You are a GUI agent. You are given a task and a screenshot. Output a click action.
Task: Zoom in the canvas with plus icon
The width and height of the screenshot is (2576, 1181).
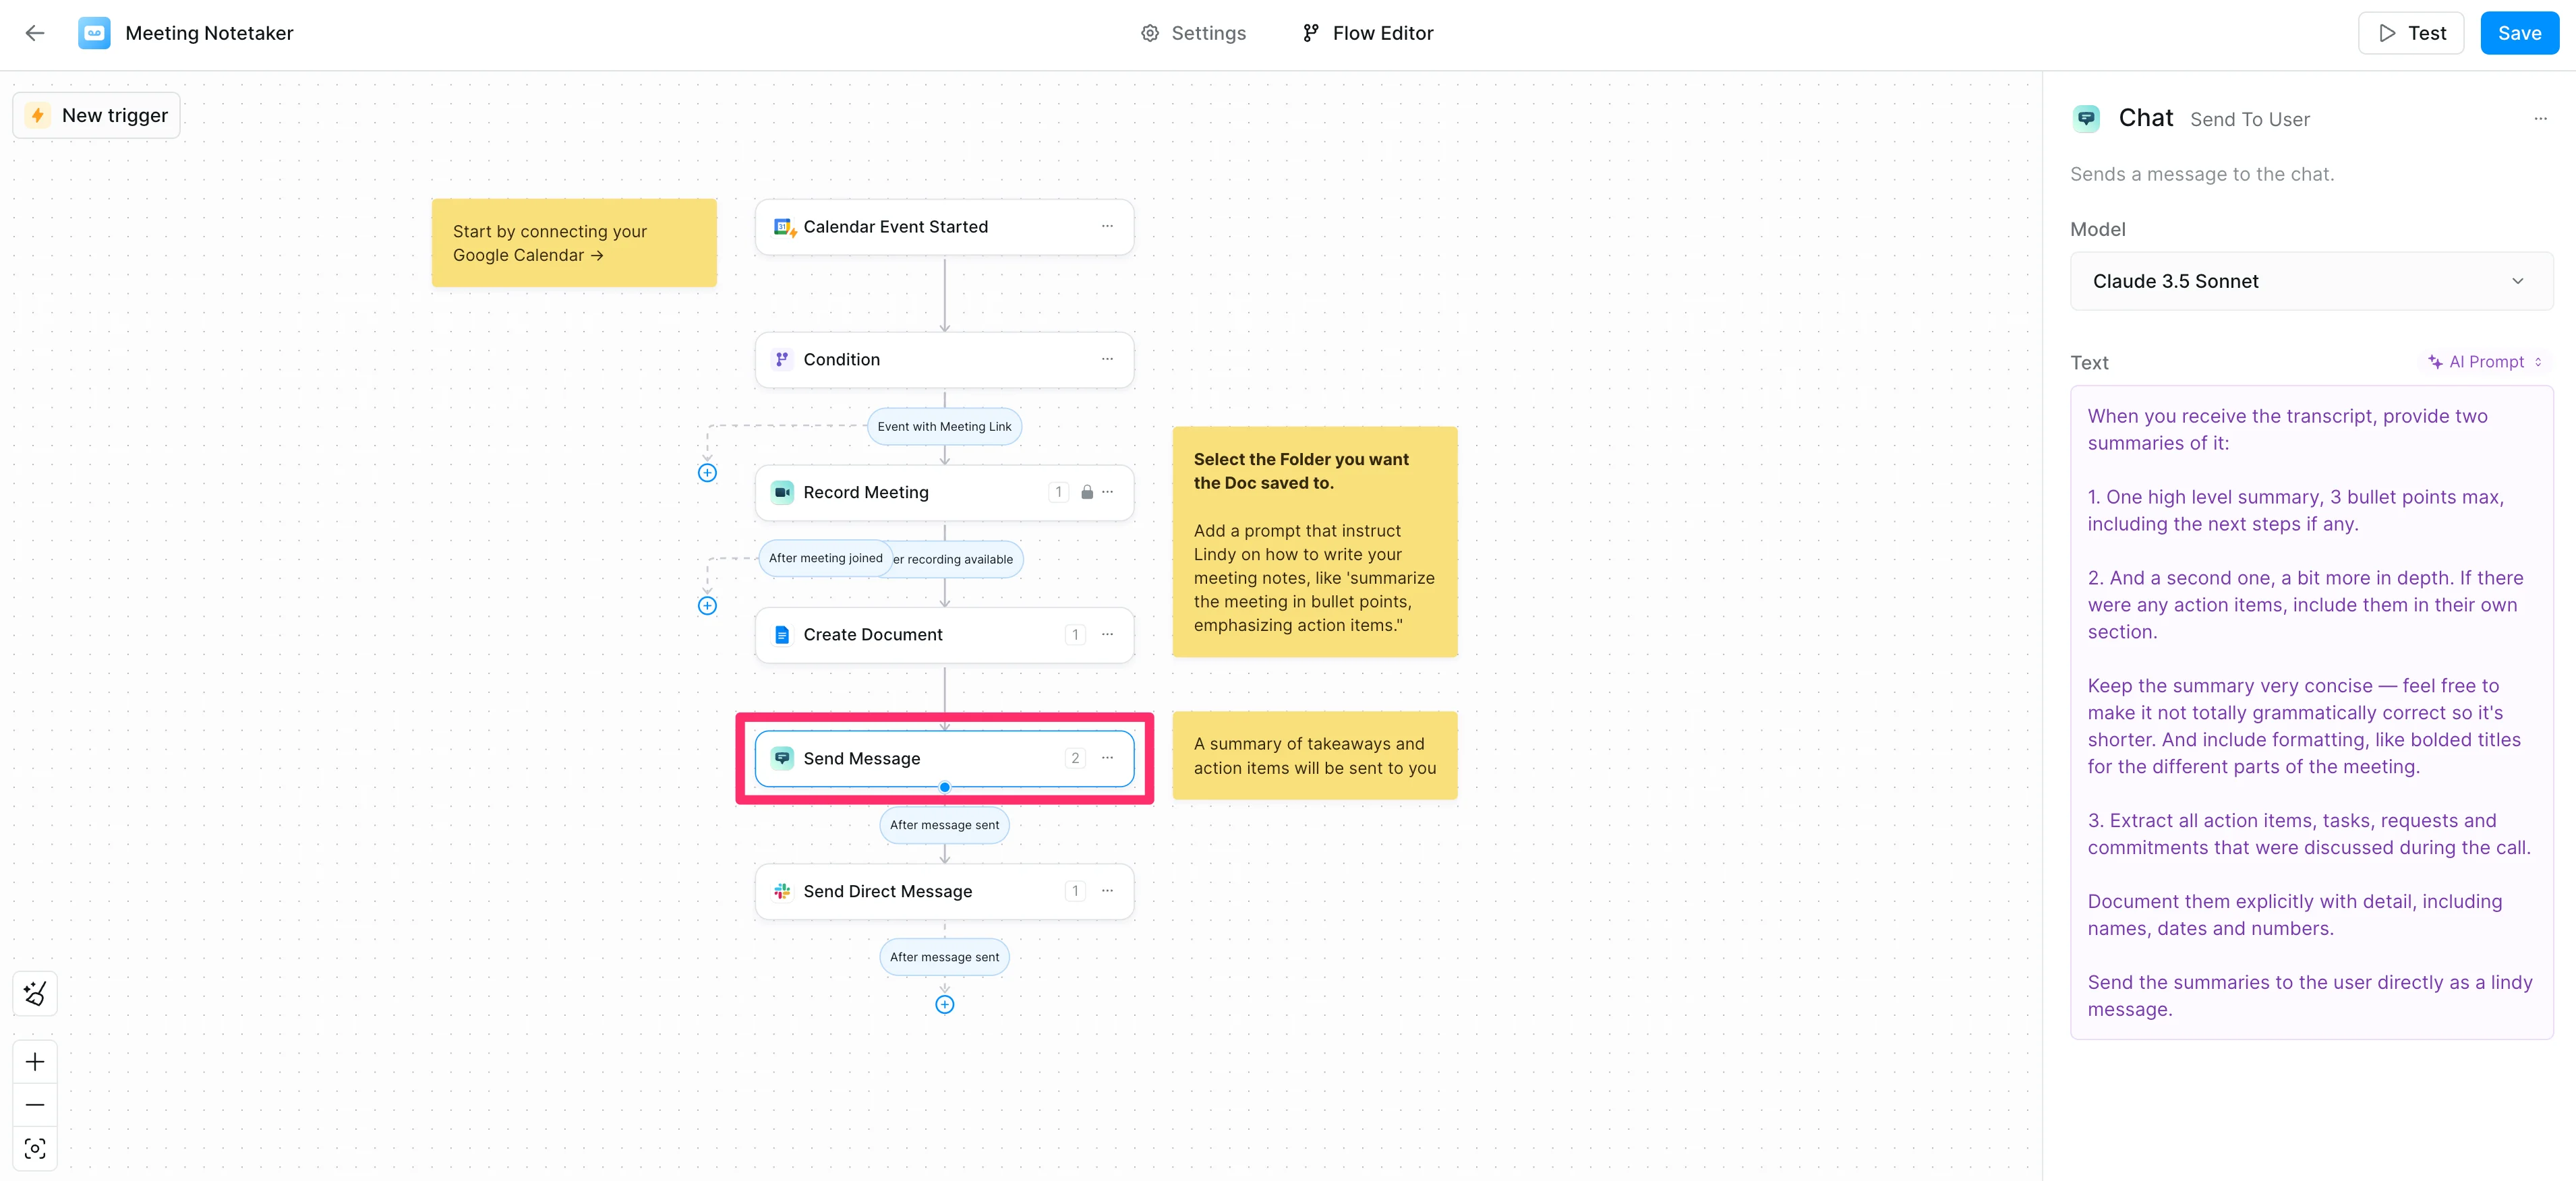tap(35, 1062)
